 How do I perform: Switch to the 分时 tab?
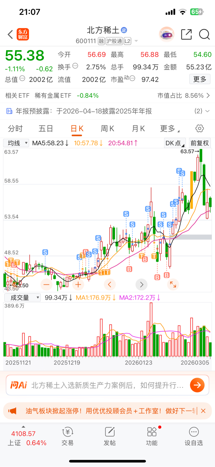coord(15,129)
